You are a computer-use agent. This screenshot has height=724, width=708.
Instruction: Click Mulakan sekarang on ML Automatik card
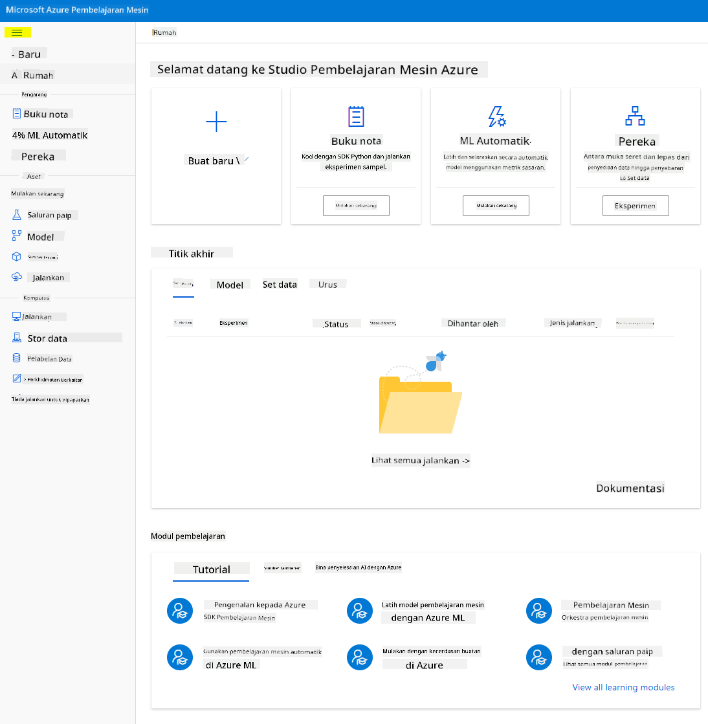[496, 206]
